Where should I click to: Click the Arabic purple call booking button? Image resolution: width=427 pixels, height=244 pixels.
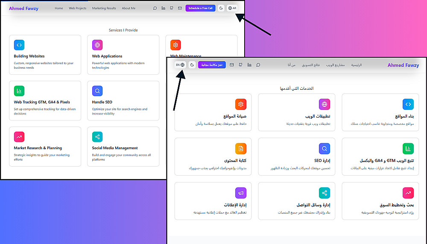click(212, 65)
